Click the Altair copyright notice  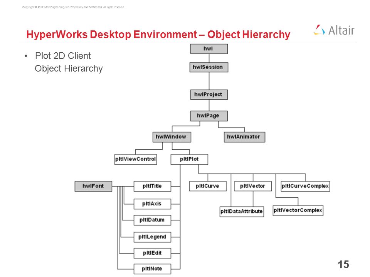point(73,7)
